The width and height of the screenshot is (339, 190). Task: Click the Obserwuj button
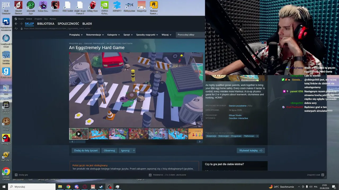[x=109, y=150]
